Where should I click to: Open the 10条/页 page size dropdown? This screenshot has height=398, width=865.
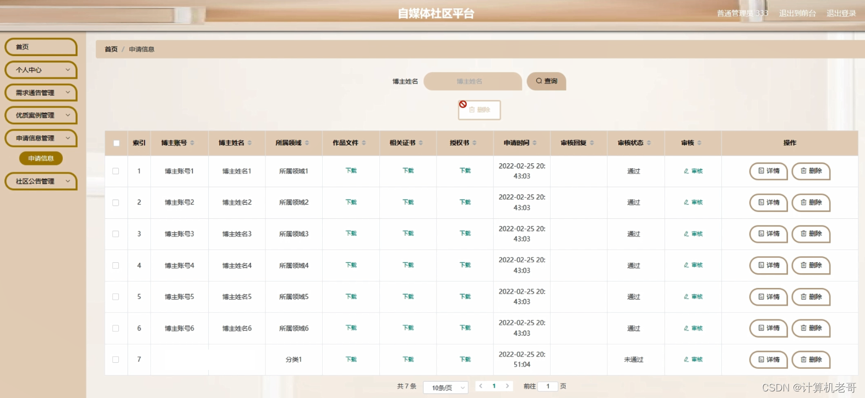point(445,388)
